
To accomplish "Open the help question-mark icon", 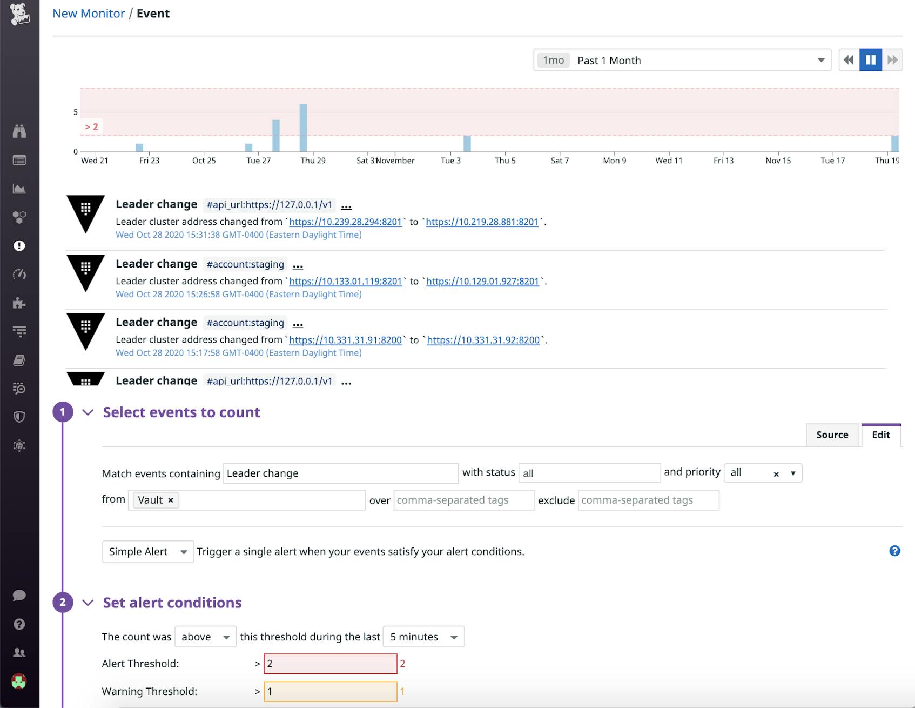I will coord(19,624).
